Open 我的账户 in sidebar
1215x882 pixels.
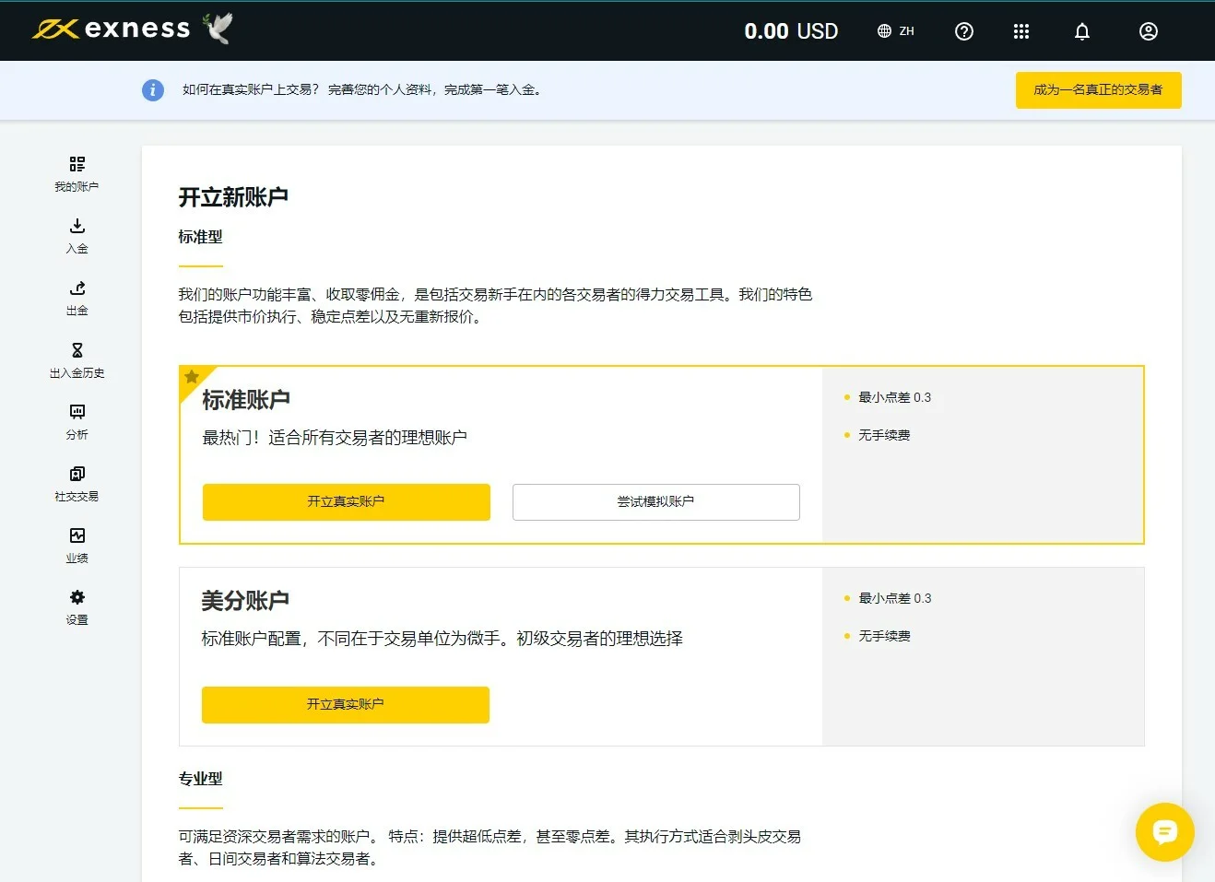pyautogui.click(x=77, y=173)
